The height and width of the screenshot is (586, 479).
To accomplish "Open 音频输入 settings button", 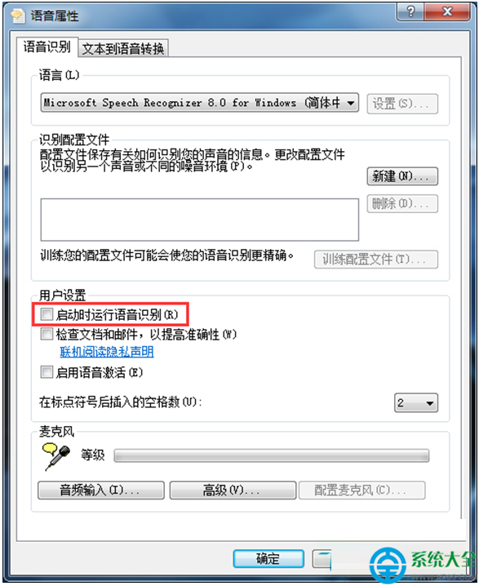I will 101,490.
